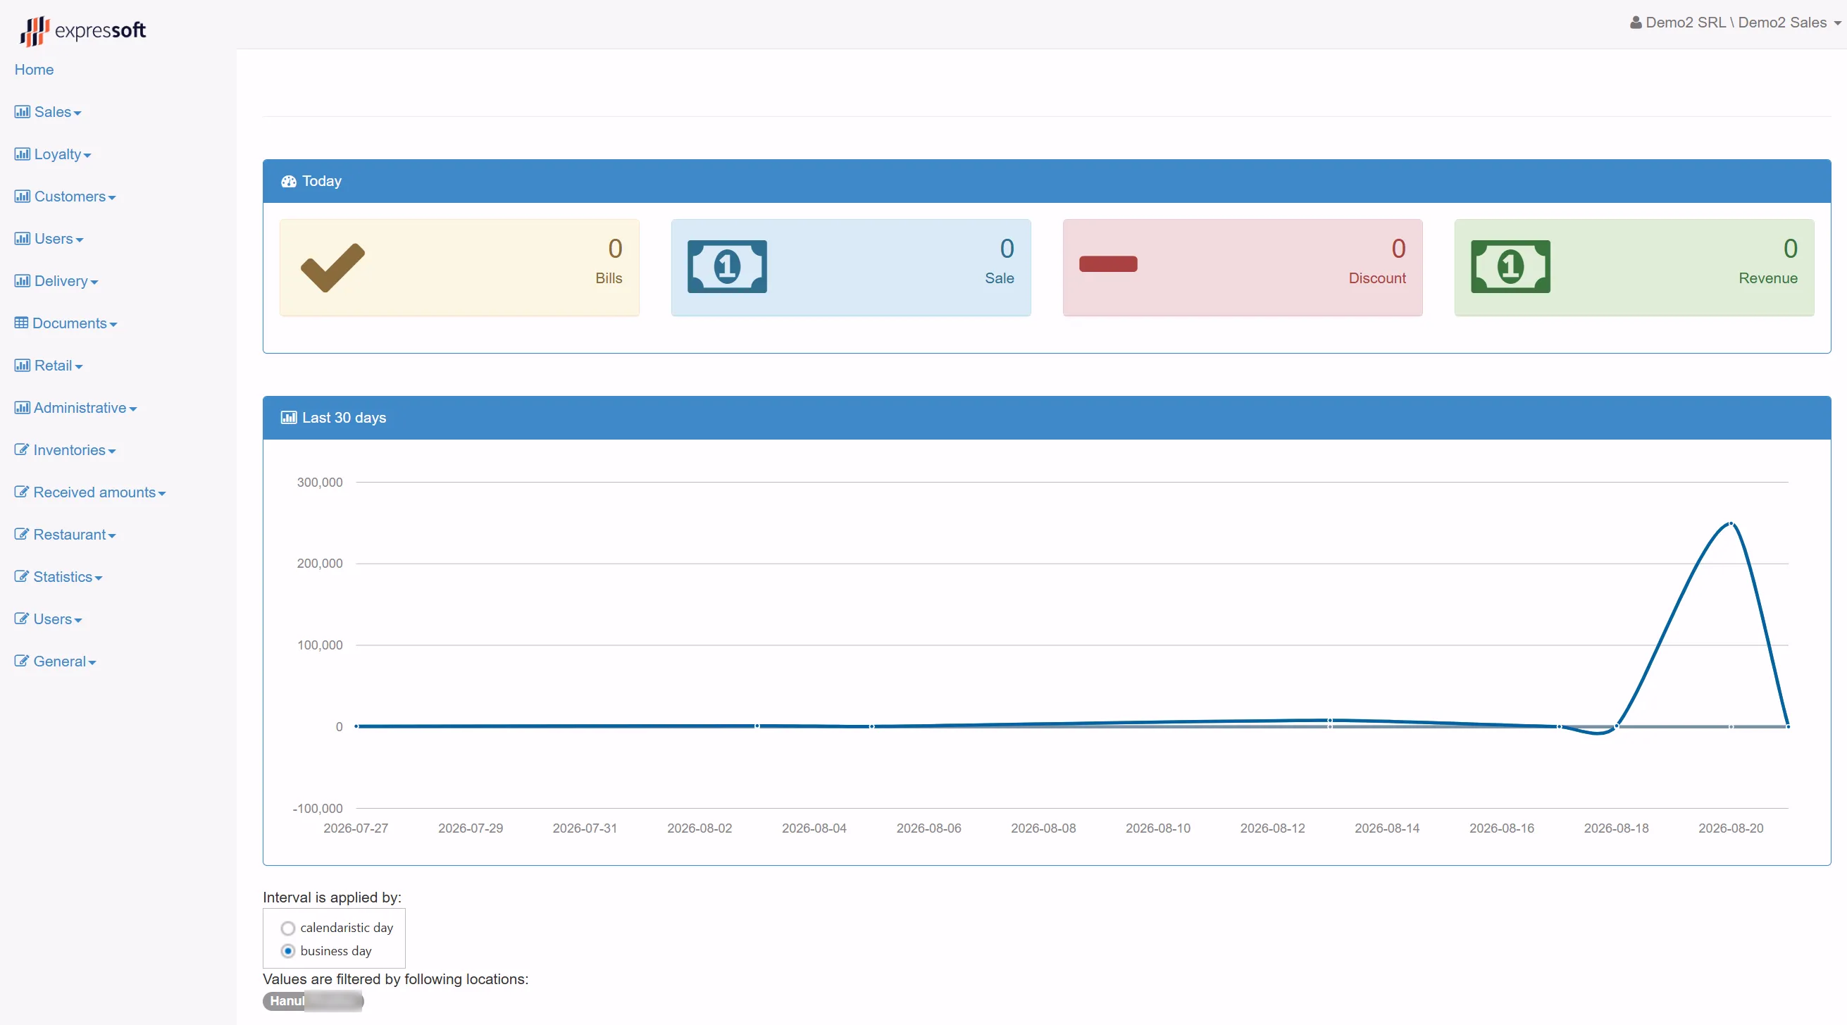This screenshot has height=1025, width=1847.
Task: Open the Sales menu label
Action: [x=53, y=112]
